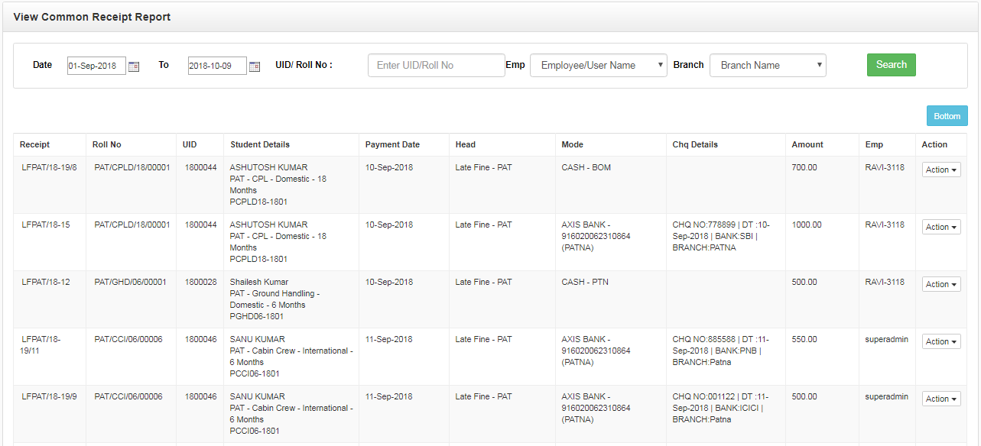Click the To date field showing 2018-10-09
This screenshot has height=446, width=981.
click(217, 66)
